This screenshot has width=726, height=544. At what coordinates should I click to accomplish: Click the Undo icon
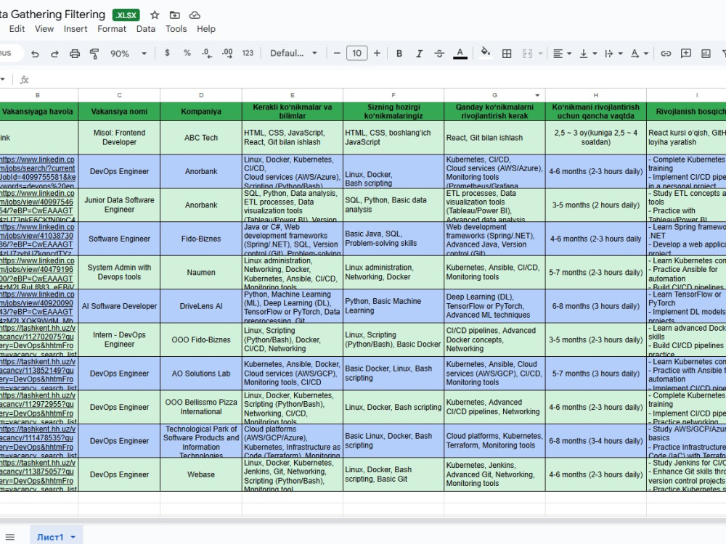click(x=35, y=54)
